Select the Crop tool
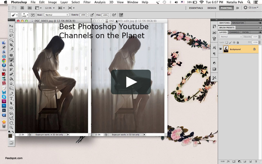 [11, 45]
